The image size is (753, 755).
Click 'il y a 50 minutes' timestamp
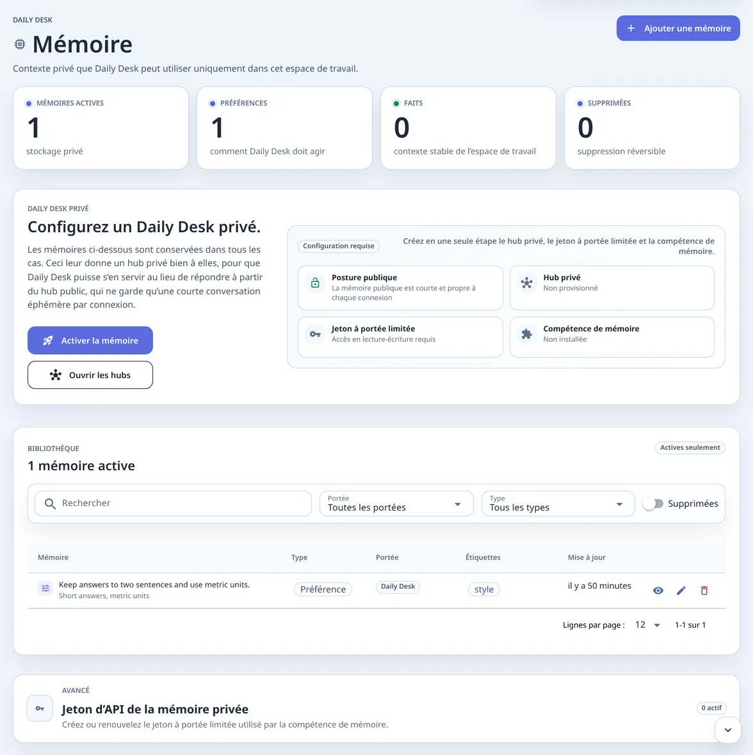[x=599, y=586]
